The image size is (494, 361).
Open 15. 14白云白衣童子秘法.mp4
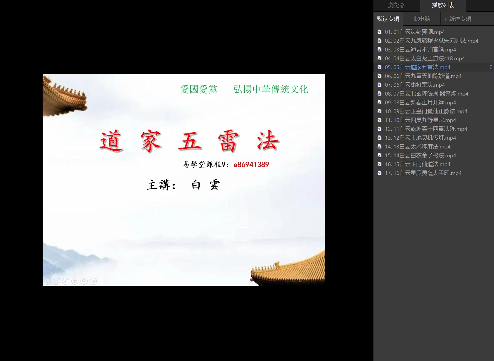coord(420,156)
